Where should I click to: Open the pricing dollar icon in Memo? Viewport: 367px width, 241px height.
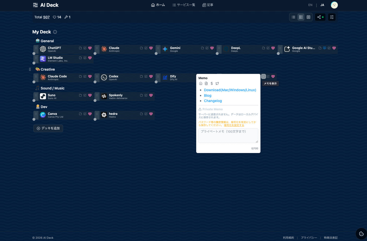[x=212, y=83]
